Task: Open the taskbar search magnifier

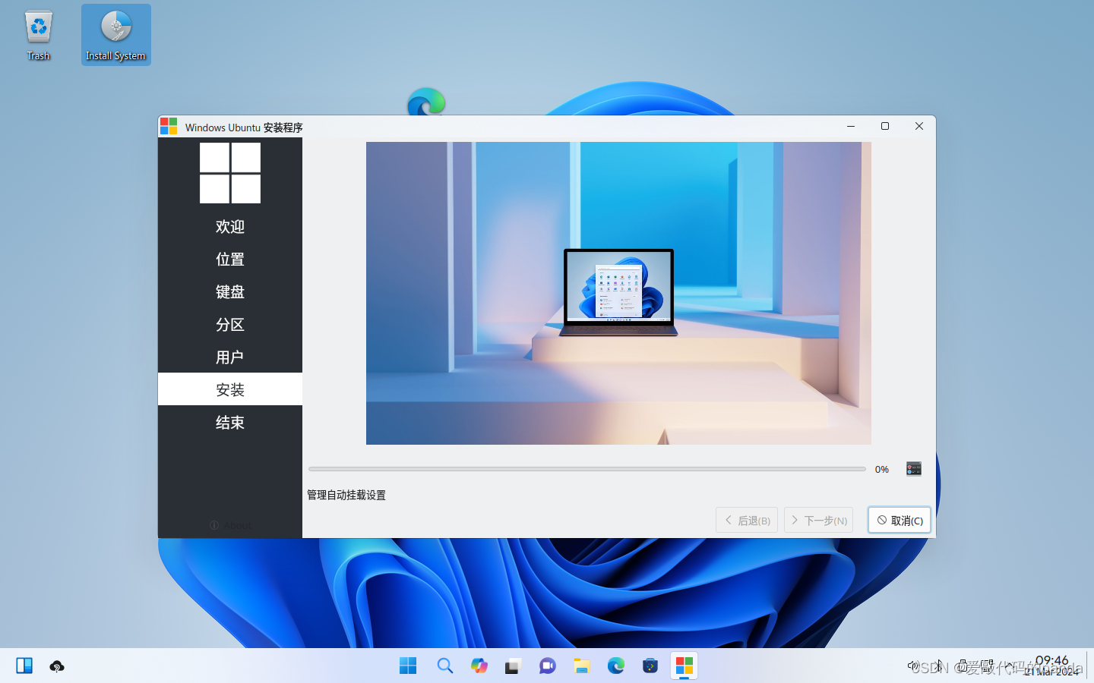Action: (x=445, y=666)
